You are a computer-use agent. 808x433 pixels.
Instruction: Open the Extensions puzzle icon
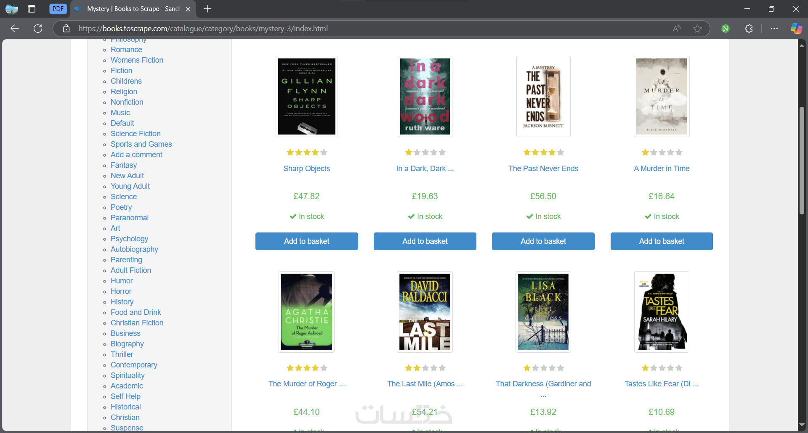tap(749, 29)
